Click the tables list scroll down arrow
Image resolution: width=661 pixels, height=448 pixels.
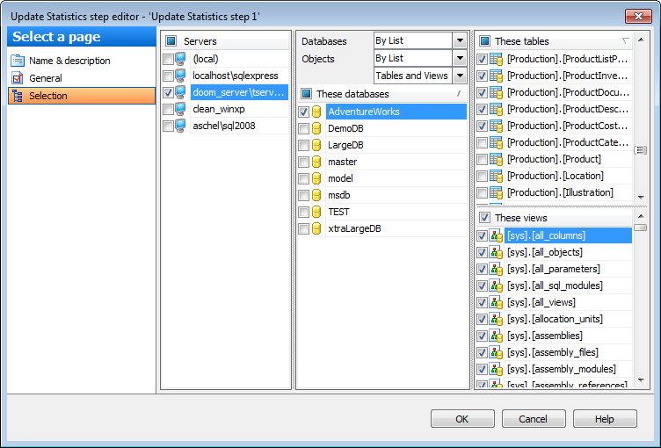point(641,197)
